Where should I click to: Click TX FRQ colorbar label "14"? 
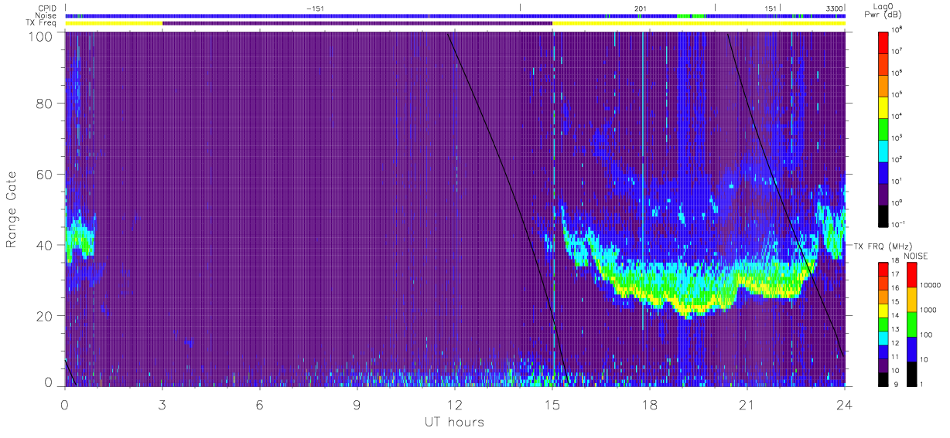896,315
